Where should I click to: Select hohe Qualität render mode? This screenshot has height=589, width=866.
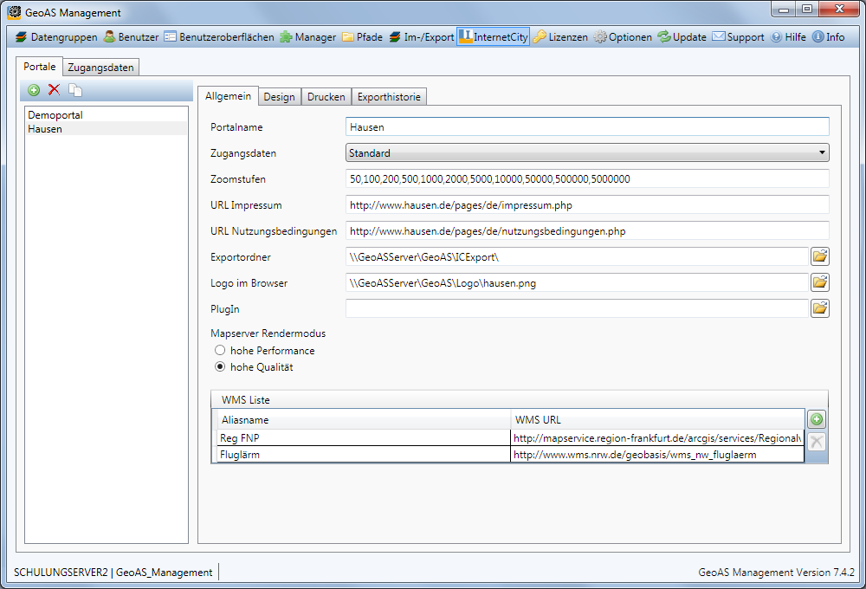pos(220,367)
